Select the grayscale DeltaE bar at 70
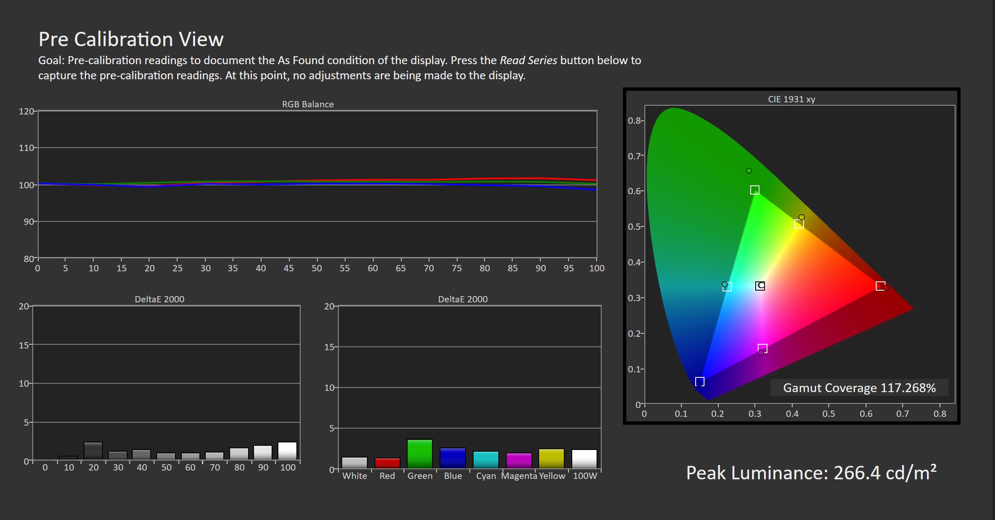 point(215,456)
